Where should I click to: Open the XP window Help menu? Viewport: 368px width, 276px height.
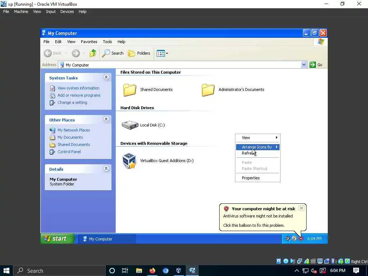tap(121, 42)
